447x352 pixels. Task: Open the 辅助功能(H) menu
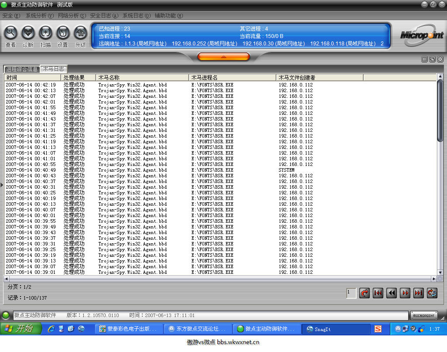pos(169,16)
